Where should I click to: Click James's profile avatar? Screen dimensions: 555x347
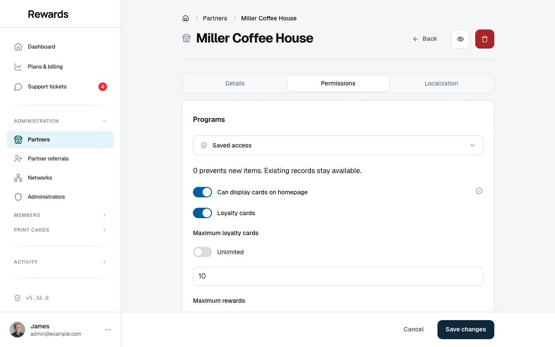pos(17,330)
